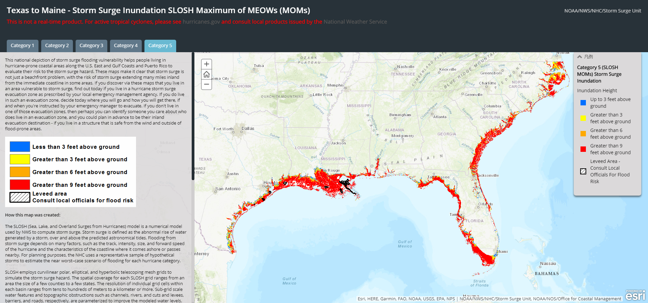Click the yellow swatch in map legend
The image size is (648, 303).
click(583, 118)
